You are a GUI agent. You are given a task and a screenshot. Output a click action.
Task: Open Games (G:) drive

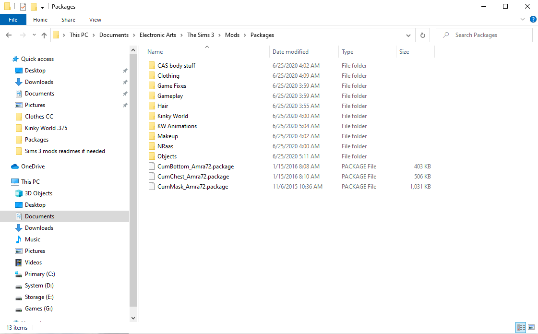pos(38,309)
